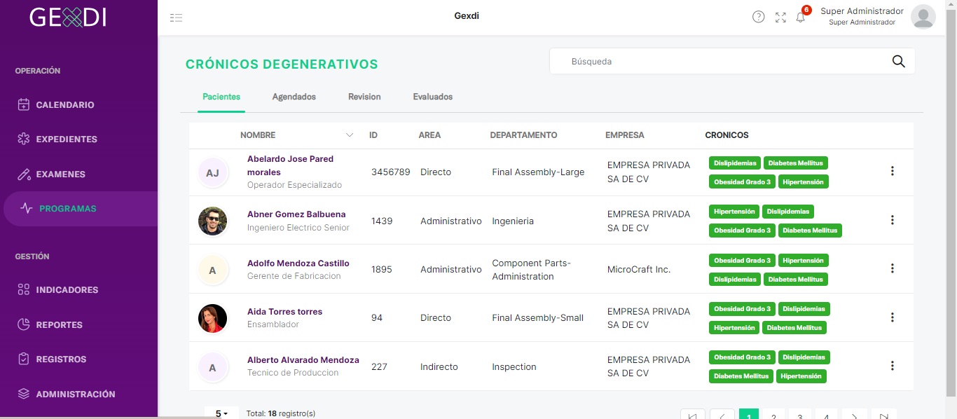
Task: Open the Calendario sidebar section
Action: click(x=56, y=105)
